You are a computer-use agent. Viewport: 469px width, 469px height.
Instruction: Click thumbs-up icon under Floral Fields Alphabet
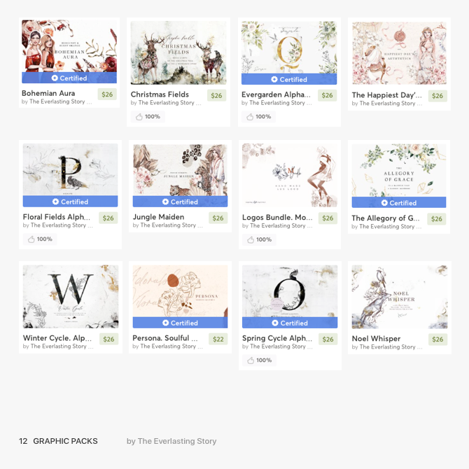tap(31, 239)
